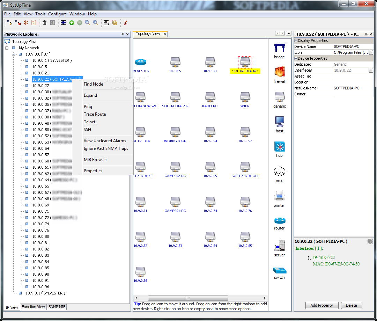Pin the Network Explorer panel
Image resolution: width=377 pixels, height=321 pixels.
coord(123,34)
